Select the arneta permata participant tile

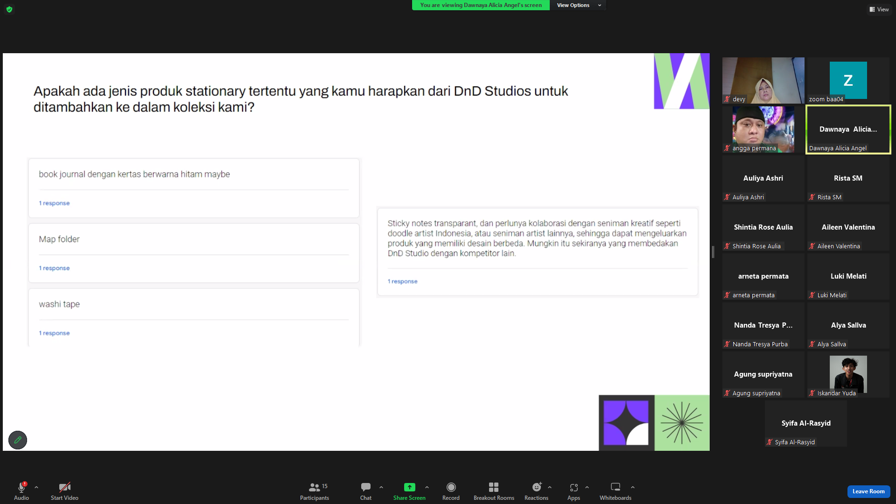point(763,276)
